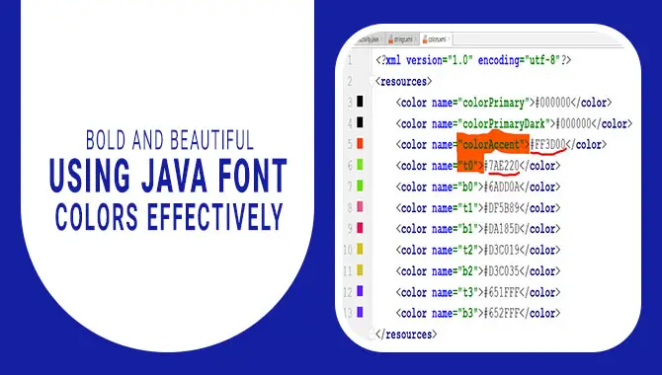Click the underlined #7AE220 hex value

click(x=502, y=166)
